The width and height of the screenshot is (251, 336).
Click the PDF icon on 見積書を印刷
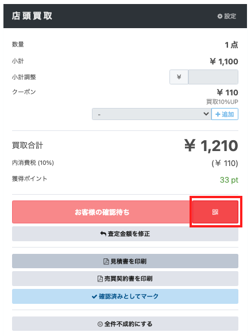click(106, 261)
